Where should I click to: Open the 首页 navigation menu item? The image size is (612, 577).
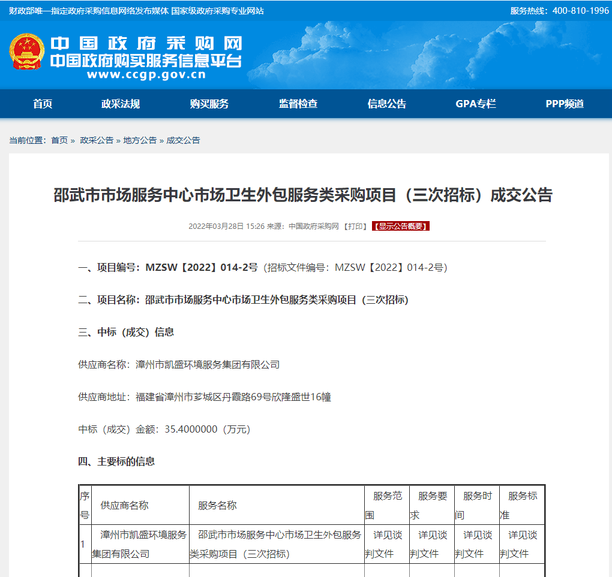coord(43,104)
